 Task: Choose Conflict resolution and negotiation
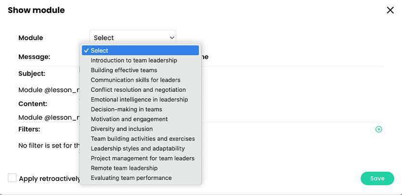pos(138,90)
